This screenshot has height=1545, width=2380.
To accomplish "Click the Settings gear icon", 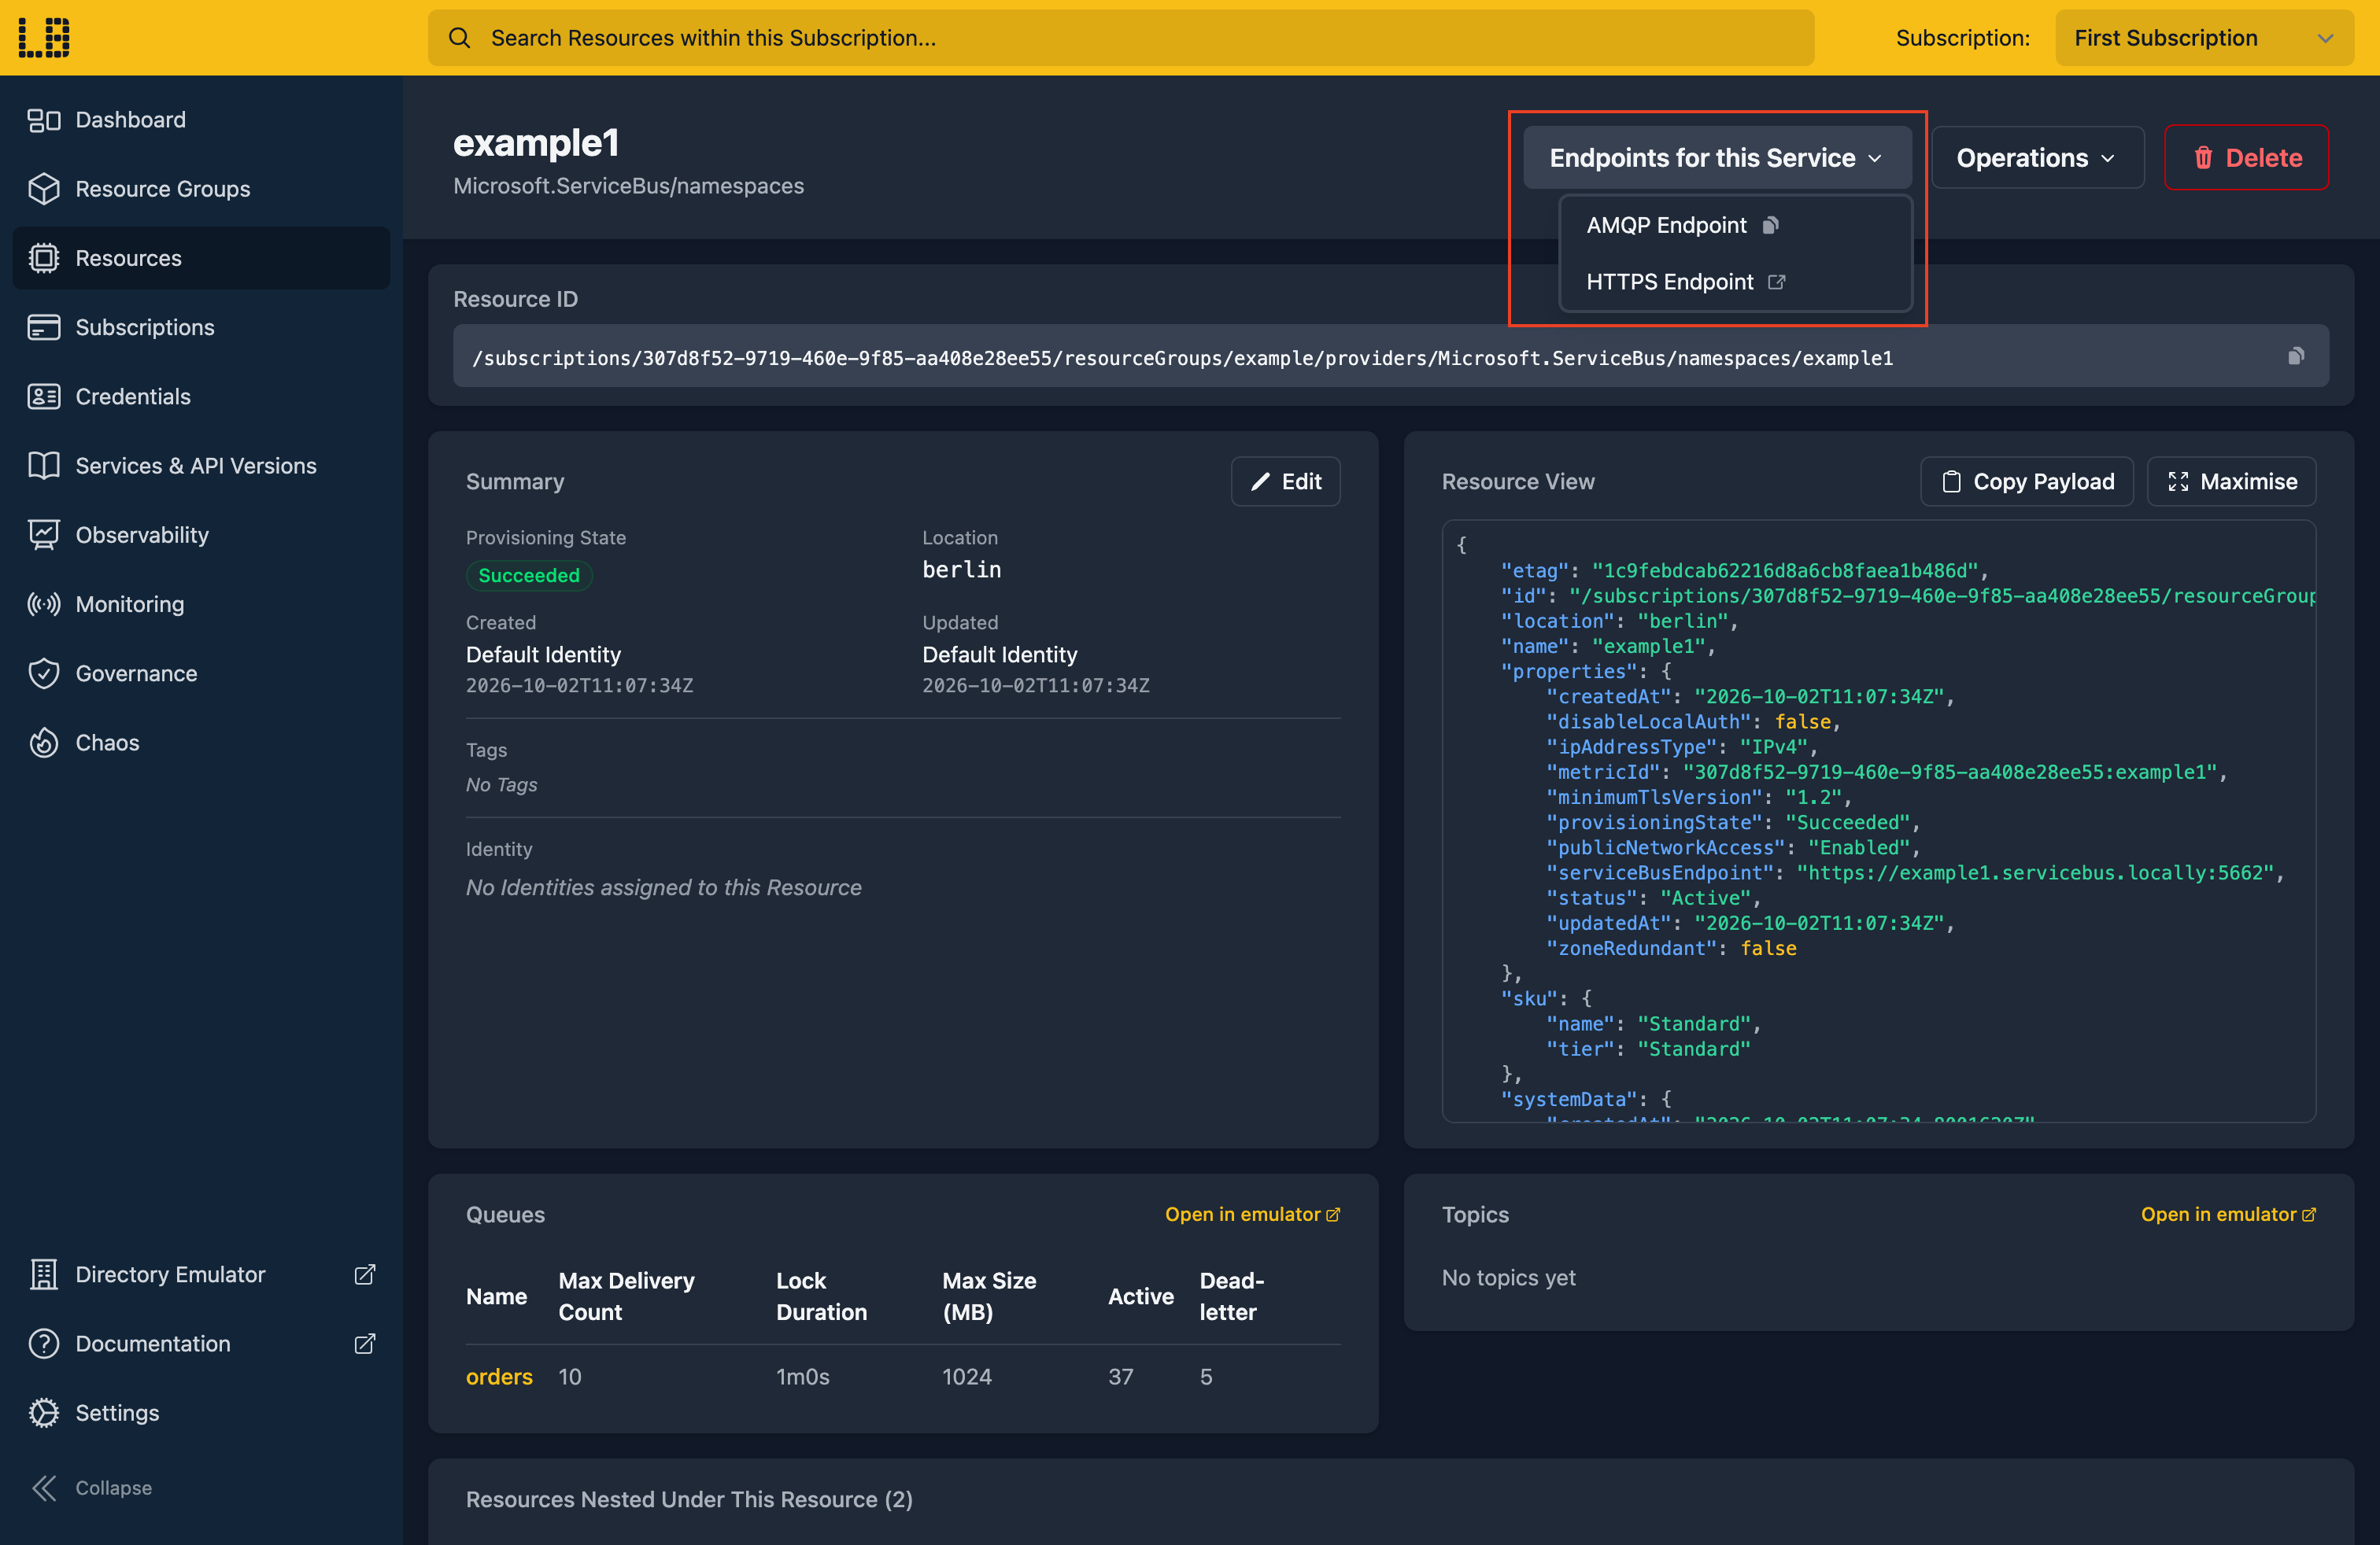I will 44,1412.
